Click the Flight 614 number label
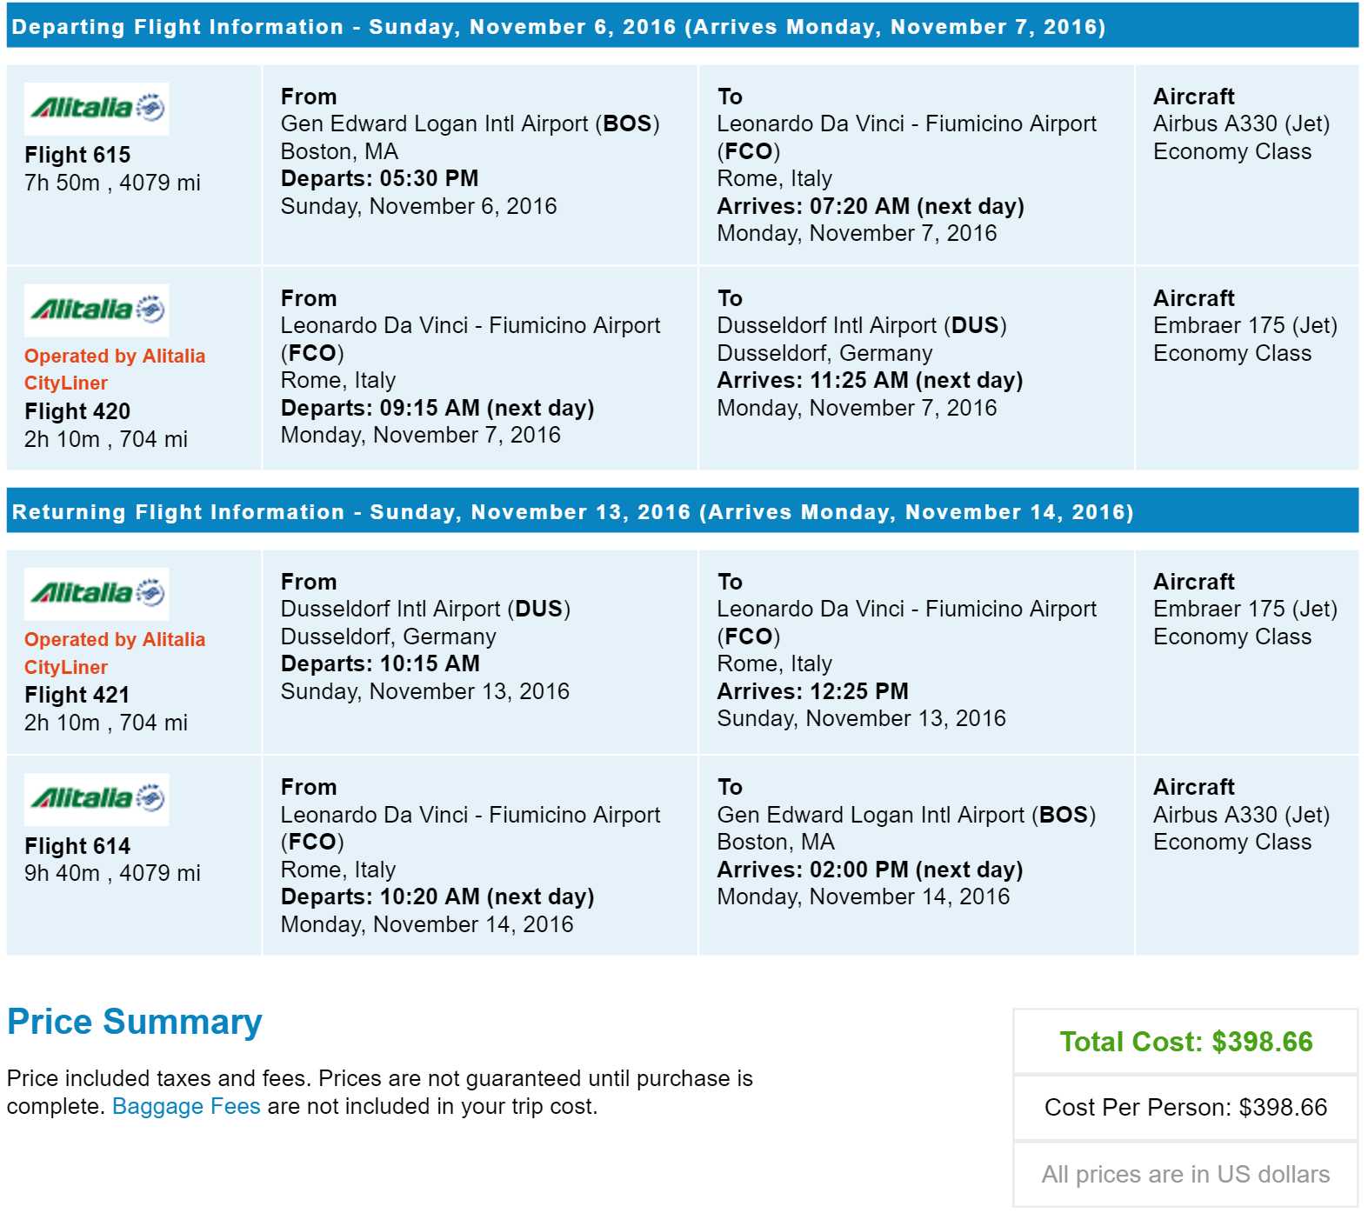This screenshot has height=1213, width=1368. click(77, 846)
